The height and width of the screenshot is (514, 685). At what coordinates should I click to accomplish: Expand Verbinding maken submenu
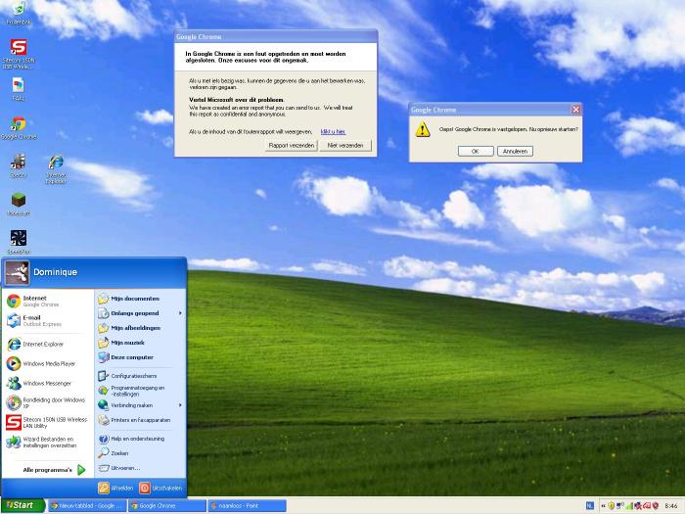pos(140,405)
